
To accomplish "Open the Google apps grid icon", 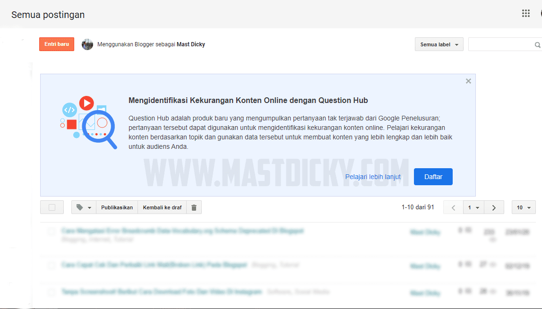I will point(526,14).
